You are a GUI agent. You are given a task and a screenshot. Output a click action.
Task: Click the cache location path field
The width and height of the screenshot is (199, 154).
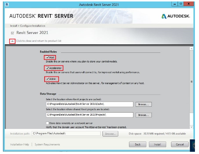click(90, 104)
